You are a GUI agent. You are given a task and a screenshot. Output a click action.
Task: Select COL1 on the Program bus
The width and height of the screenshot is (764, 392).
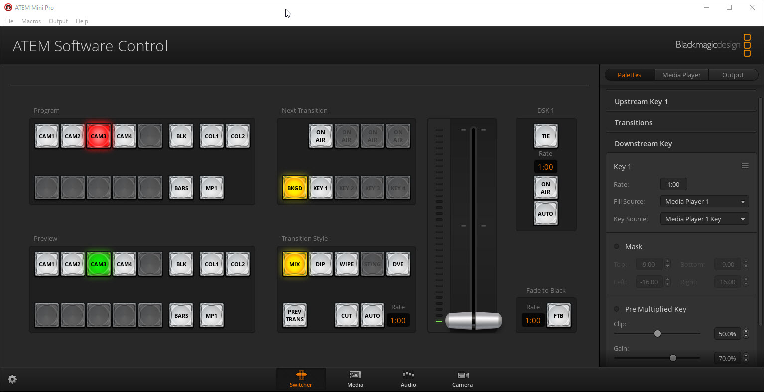[212, 136]
